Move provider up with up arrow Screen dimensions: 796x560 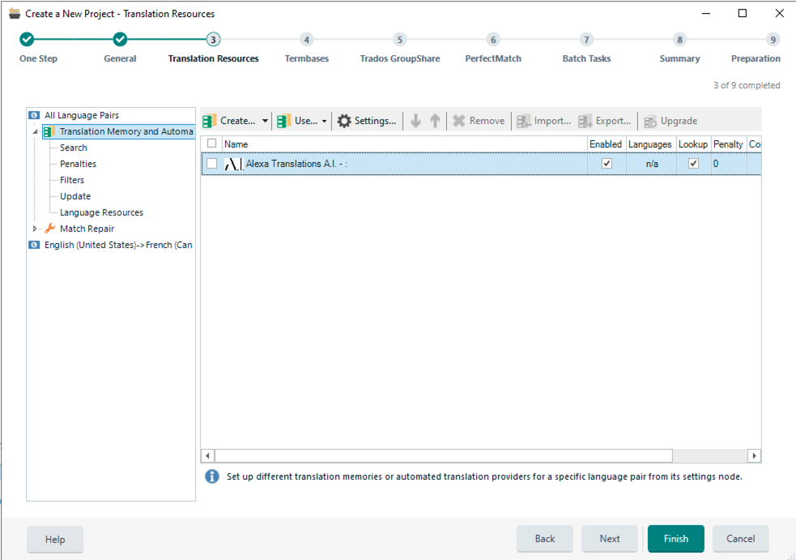click(435, 121)
